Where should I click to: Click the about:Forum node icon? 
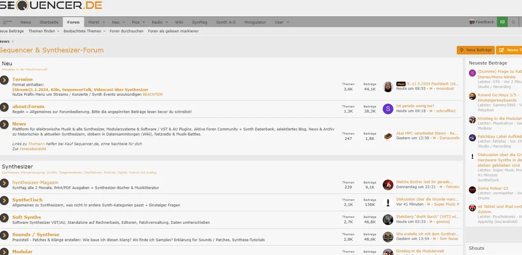click(x=4, y=107)
